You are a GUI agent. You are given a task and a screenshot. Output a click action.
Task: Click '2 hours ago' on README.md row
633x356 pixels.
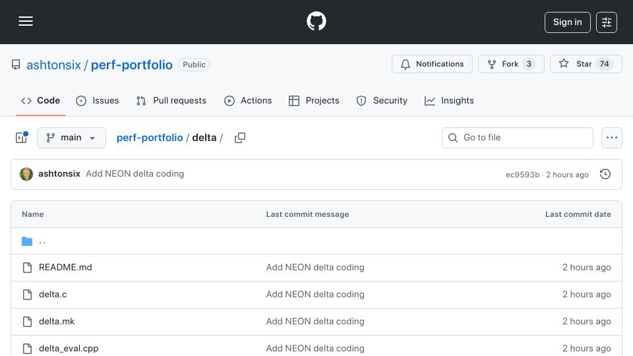(587, 267)
